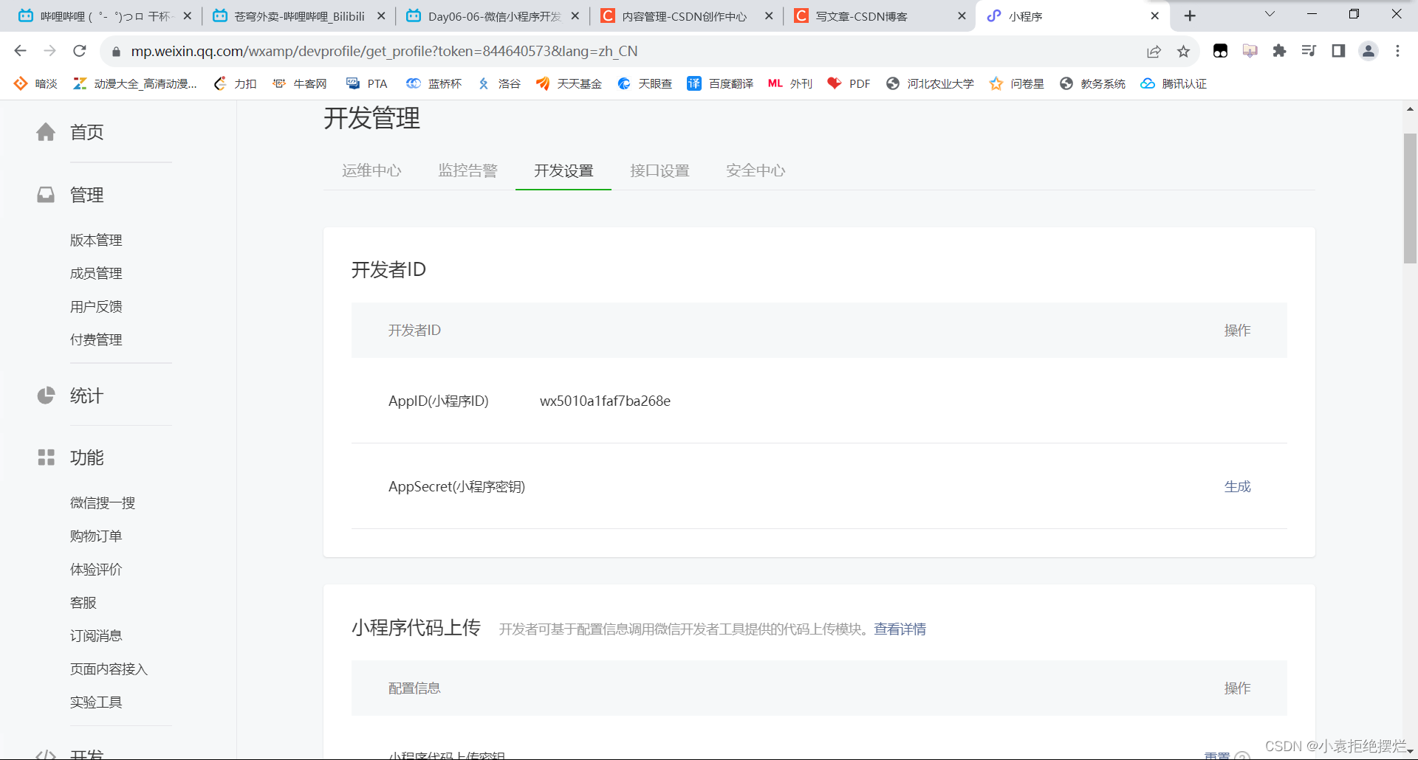
Task: Bookmark this page with star icon
Action: pos(1183,51)
